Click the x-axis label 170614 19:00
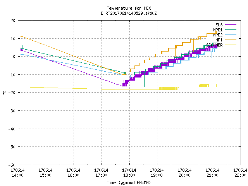The height and width of the screenshot is (186, 248). (x=157, y=173)
